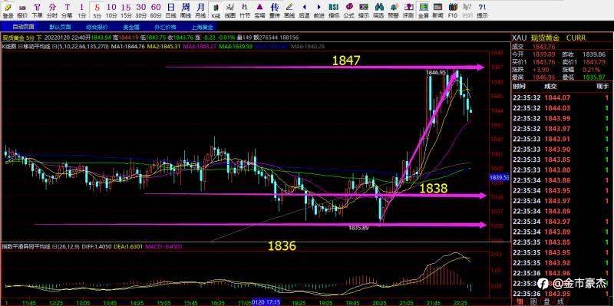Screen dimensions: 614x306
Task: Toggle the 竹节 bar chart icon
Action: tap(245, 10)
